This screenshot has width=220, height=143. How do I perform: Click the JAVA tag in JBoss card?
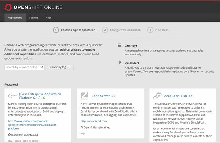(10, 141)
